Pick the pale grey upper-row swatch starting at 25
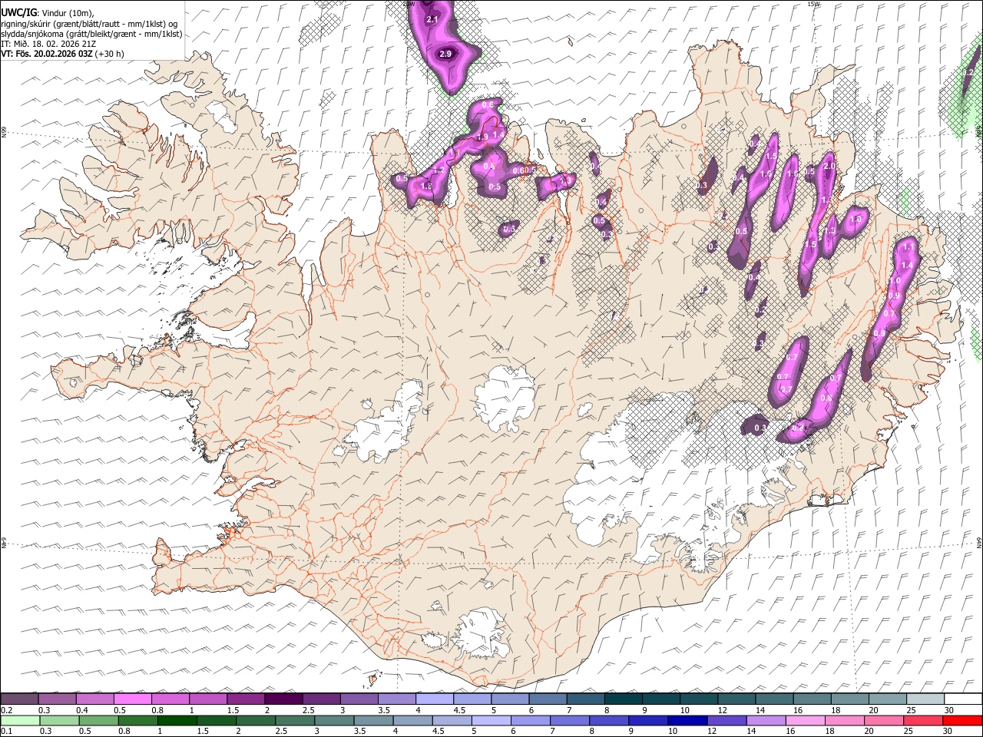The height and width of the screenshot is (737, 983). [925, 699]
